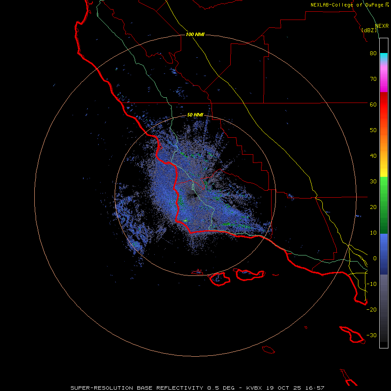Select the [dBZ] unit label
Image resolution: width=391 pixels, height=391 pixels.
pyautogui.click(x=369, y=30)
